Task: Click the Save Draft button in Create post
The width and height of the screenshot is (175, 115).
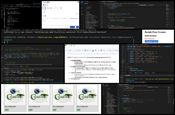Action: 72,27
